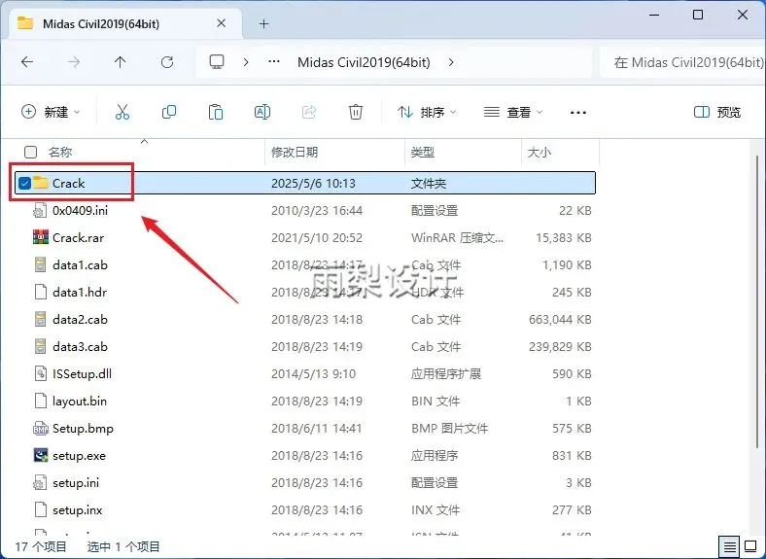Expand chevron after Midas Civil2019(64bit) breadcrumb
Screen dimensions: 766x559
click(x=451, y=62)
